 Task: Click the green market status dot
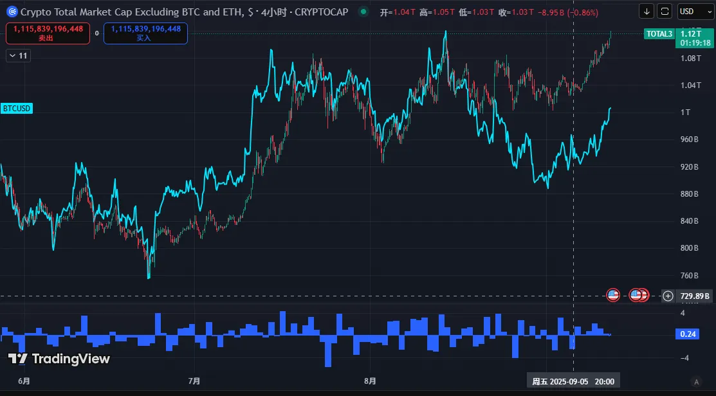[364, 12]
